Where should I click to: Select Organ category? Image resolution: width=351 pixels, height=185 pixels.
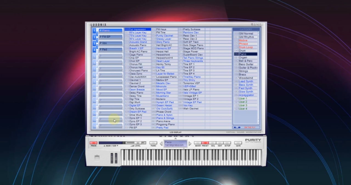click(x=245, y=57)
